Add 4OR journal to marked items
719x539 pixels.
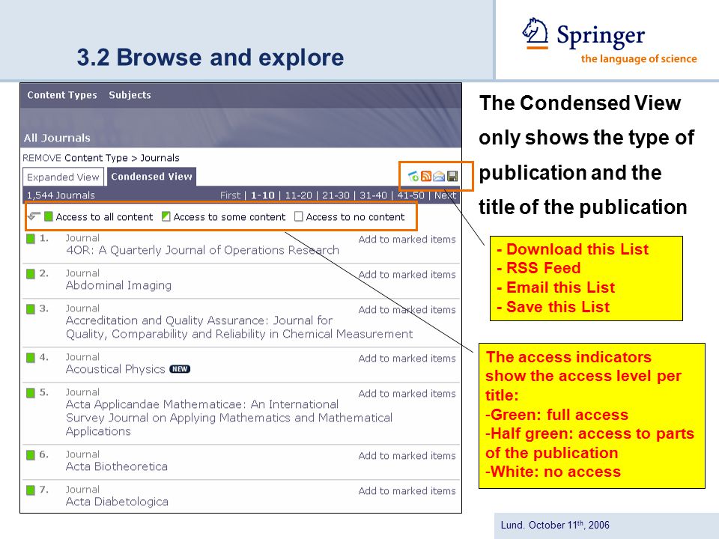(407, 240)
